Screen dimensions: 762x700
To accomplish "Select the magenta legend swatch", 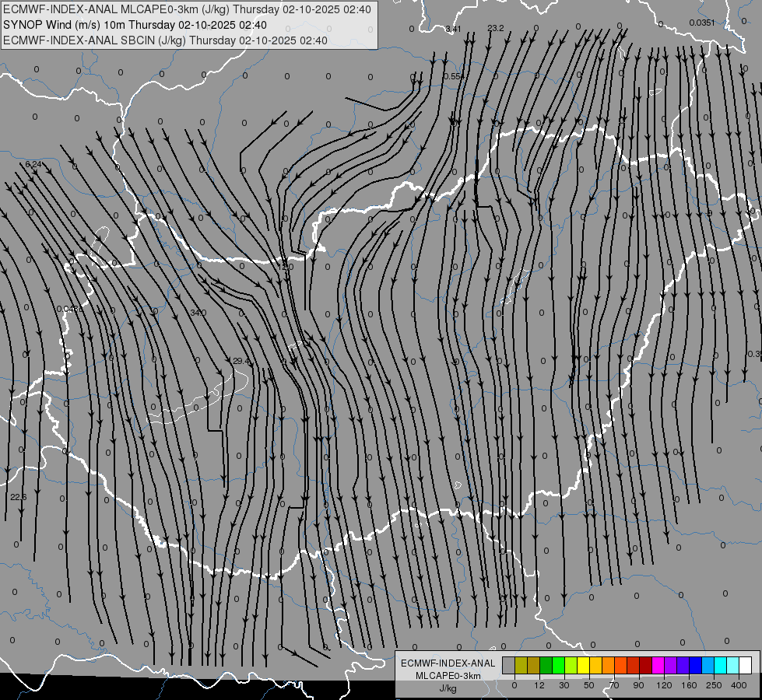I will (x=658, y=665).
